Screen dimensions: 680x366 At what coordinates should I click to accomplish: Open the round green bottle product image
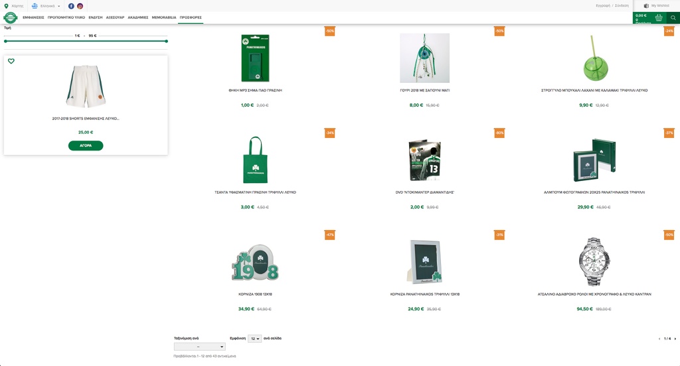pos(594,58)
